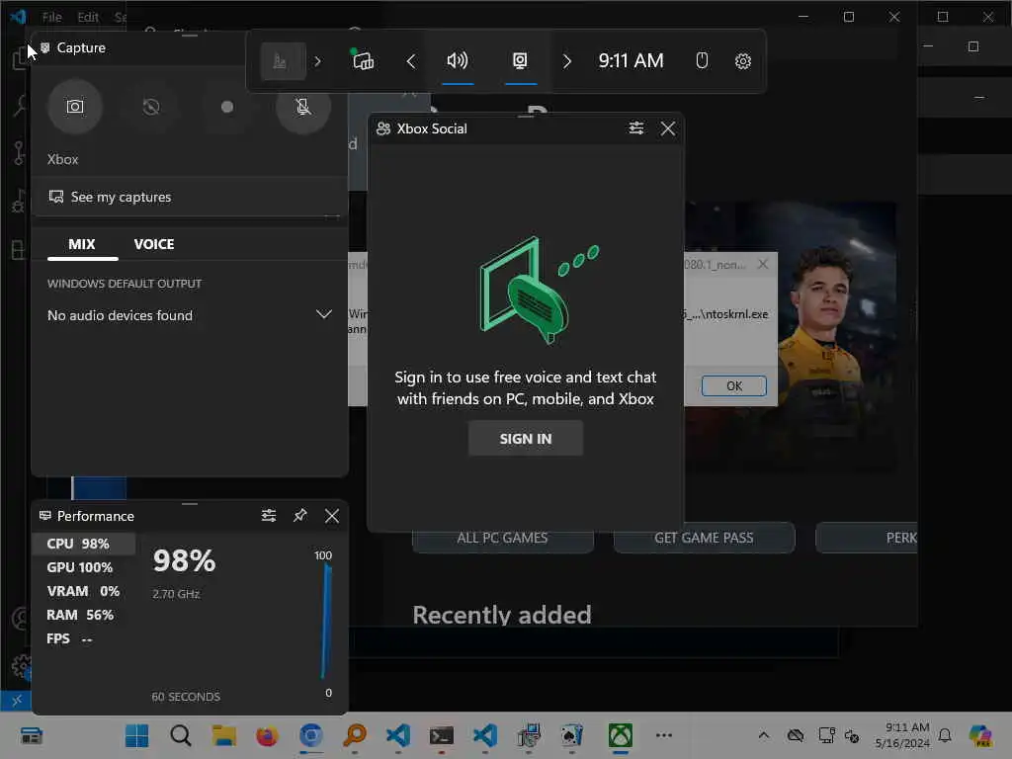
Task: Open File Explorer from taskbar
Action: click(x=224, y=735)
